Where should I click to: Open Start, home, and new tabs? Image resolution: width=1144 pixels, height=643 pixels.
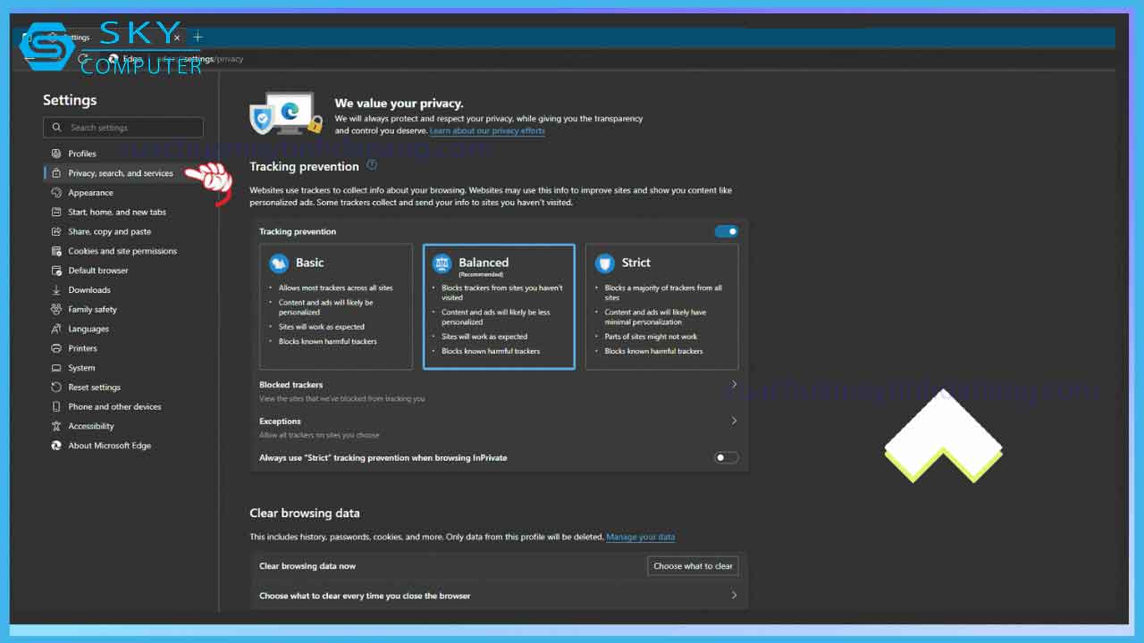coord(117,213)
